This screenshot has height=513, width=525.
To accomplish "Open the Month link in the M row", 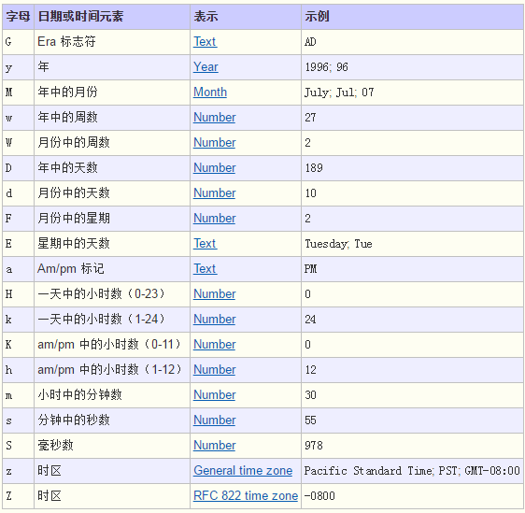I will point(210,93).
